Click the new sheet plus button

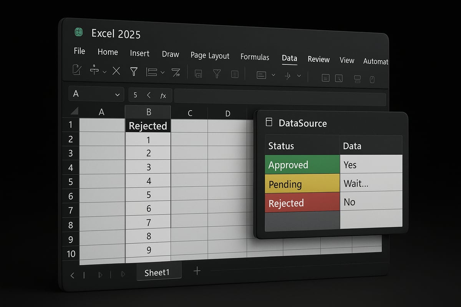point(197,271)
